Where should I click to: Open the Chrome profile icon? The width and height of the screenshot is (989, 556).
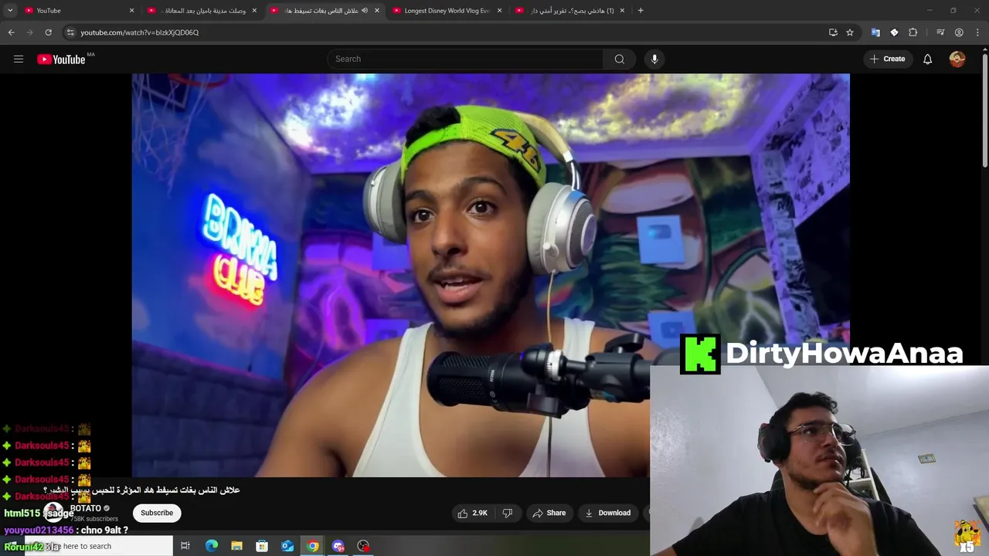[x=959, y=32]
